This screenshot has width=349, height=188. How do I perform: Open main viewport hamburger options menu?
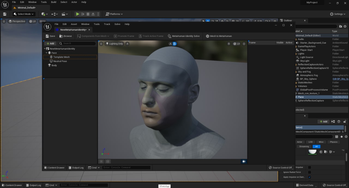(4, 21)
